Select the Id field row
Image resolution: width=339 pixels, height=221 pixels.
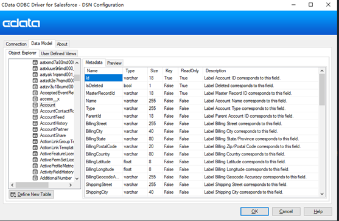[x=201, y=78]
